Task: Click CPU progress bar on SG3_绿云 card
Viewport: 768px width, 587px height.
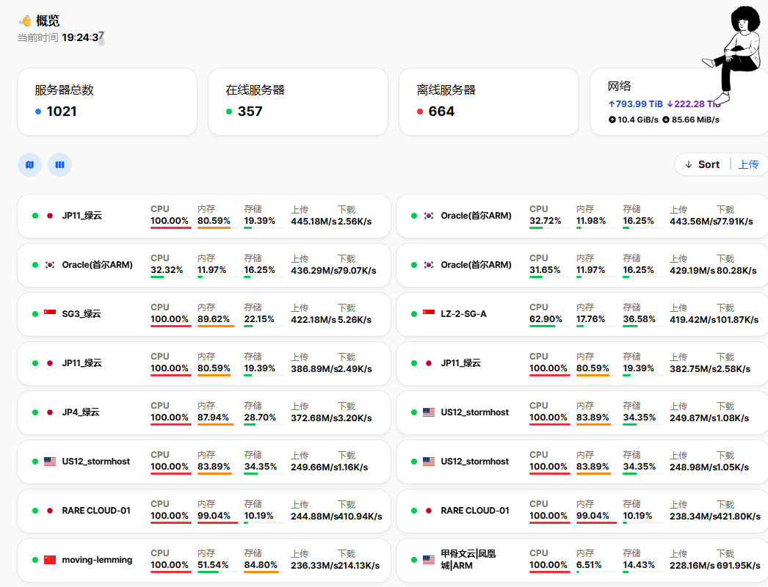Action: tap(170, 327)
